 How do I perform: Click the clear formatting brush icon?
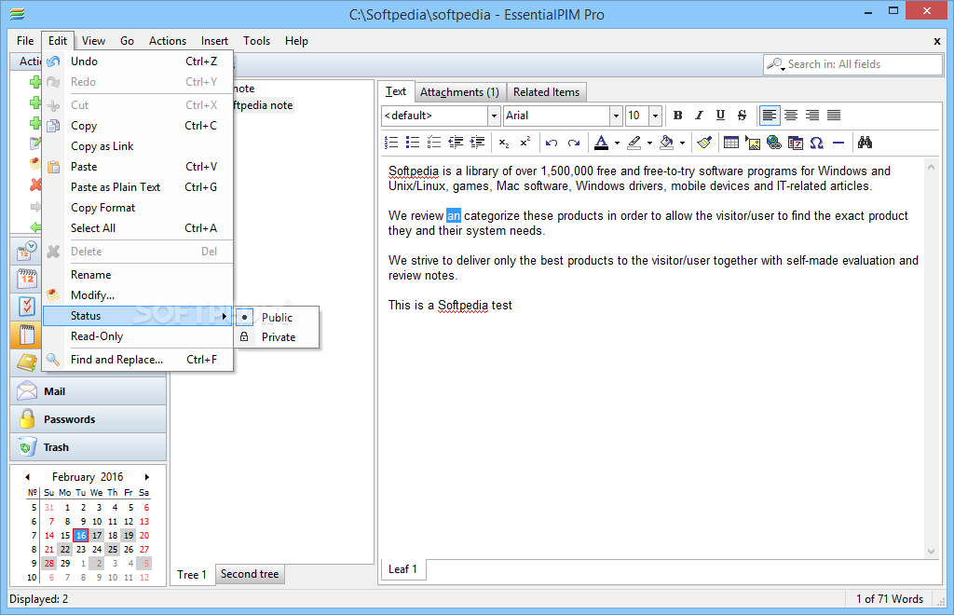click(x=704, y=143)
